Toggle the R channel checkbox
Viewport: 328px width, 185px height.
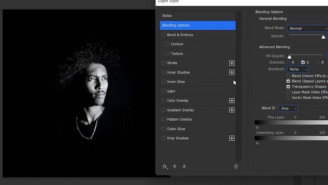(x=289, y=62)
